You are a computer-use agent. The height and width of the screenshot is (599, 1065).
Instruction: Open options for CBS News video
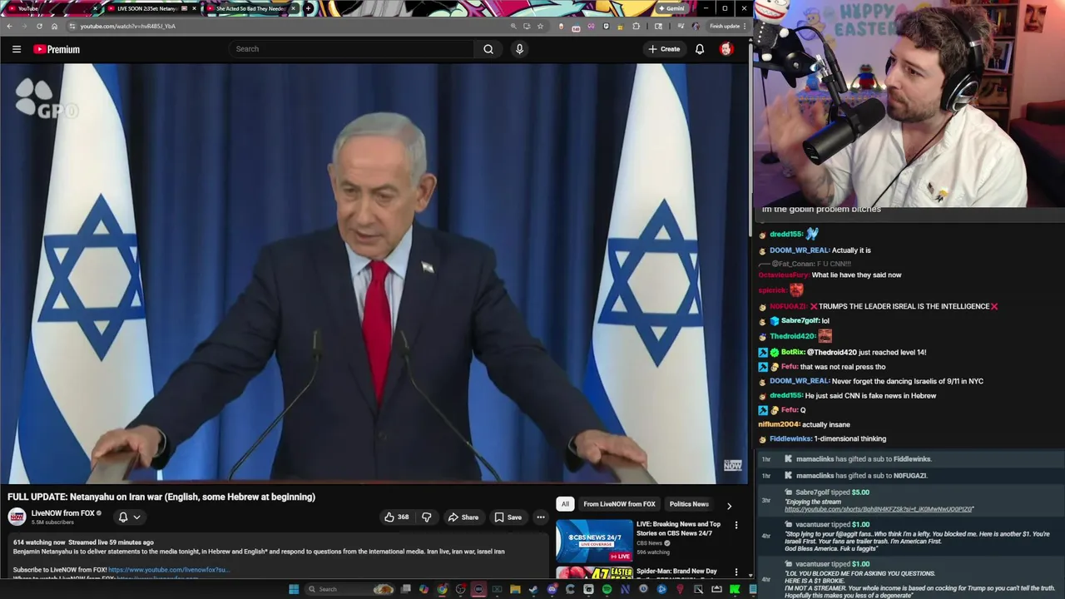coord(736,525)
